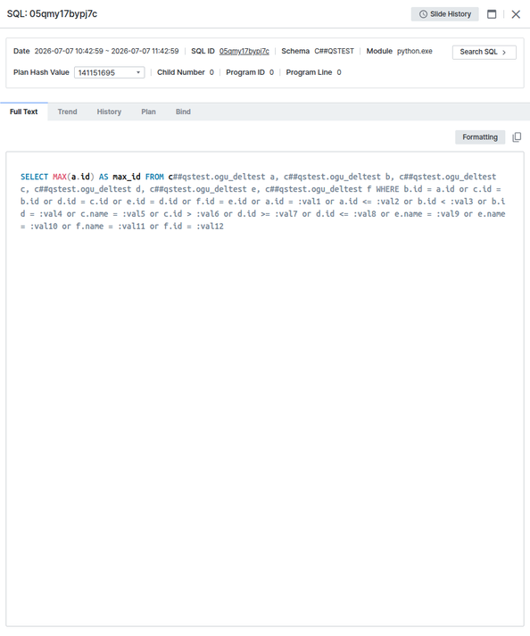Image resolution: width=530 pixels, height=636 pixels.
Task: Open the Slide History panel
Action: click(x=444, y=14)
